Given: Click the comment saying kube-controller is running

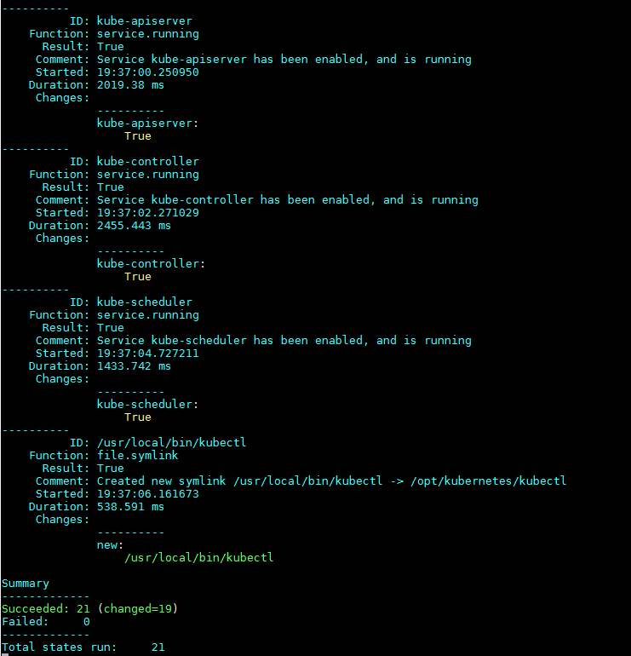Looking at the screenshot, I should coord(287,199).
